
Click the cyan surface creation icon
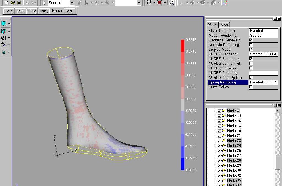point(4,24)
